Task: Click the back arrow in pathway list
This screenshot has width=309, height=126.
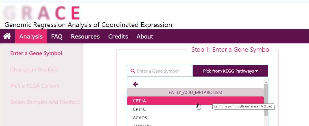Action: click(x=135, y=84)
